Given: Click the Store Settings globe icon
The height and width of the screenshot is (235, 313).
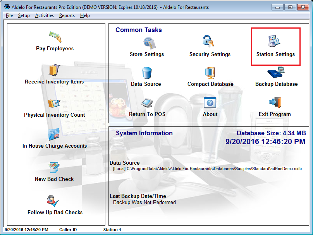Looking at the screenshot, I should 149,43.
